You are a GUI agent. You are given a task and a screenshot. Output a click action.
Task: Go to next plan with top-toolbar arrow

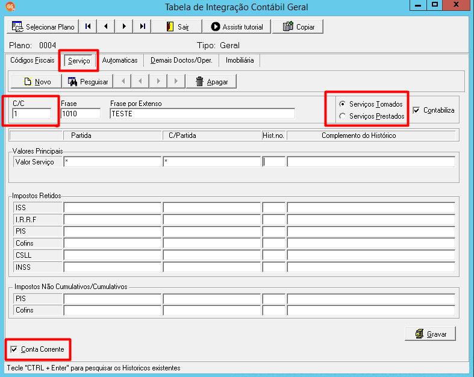124,26
